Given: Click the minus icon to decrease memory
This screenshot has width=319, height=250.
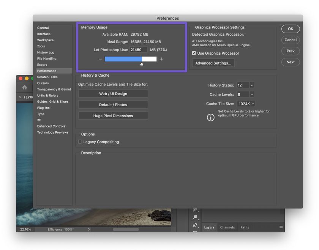Looking at the screenshot, I should point(100,59).
